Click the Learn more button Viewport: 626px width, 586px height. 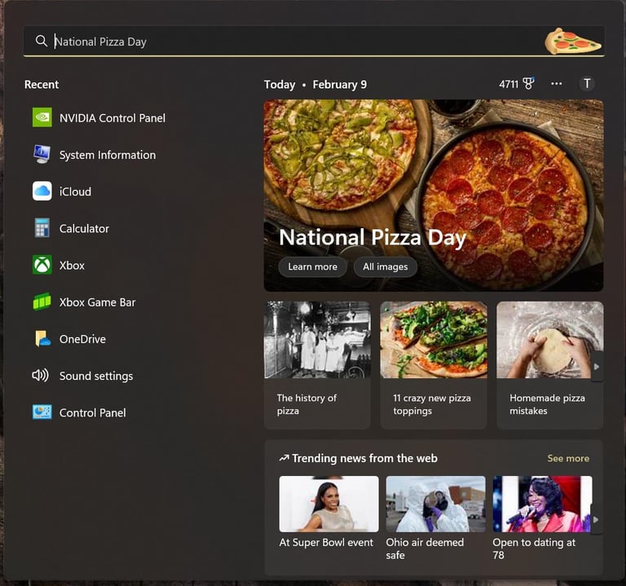[313, 267]
